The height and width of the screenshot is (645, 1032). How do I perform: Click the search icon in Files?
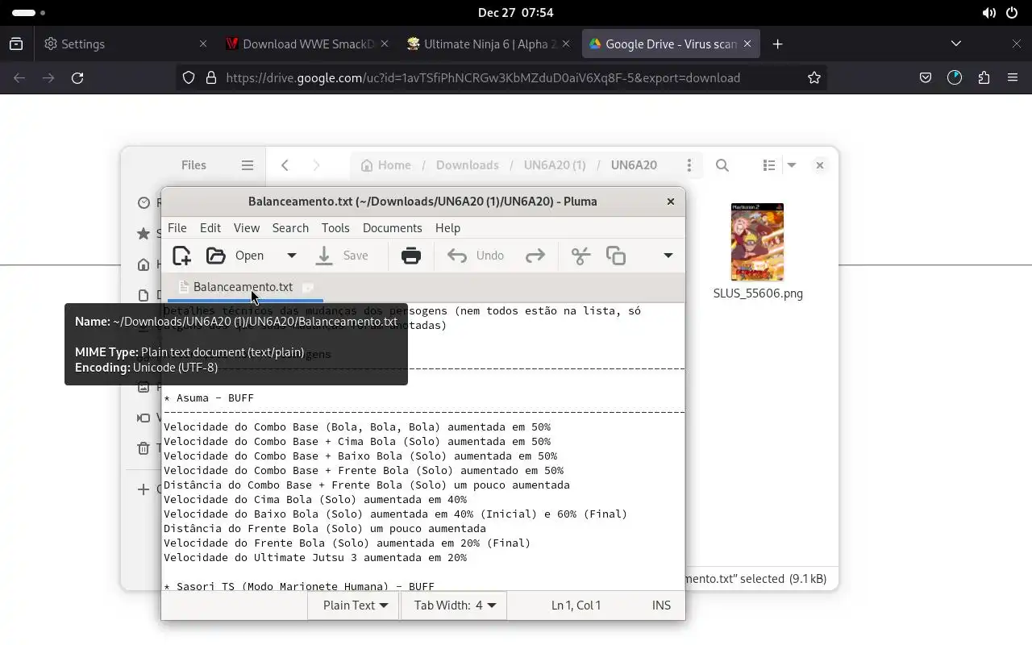722,165
